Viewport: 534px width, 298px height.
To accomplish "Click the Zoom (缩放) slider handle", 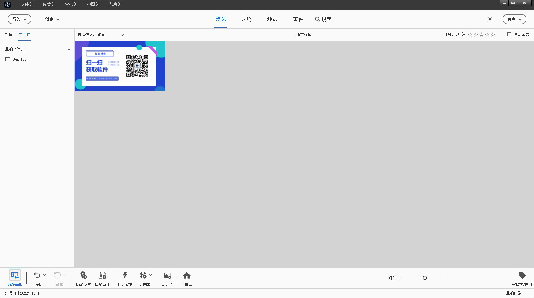I will tap(425, 278).
